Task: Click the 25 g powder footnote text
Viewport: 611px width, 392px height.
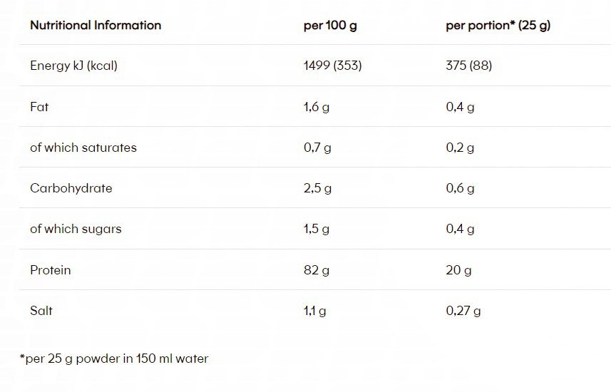Action: [114, 359]
